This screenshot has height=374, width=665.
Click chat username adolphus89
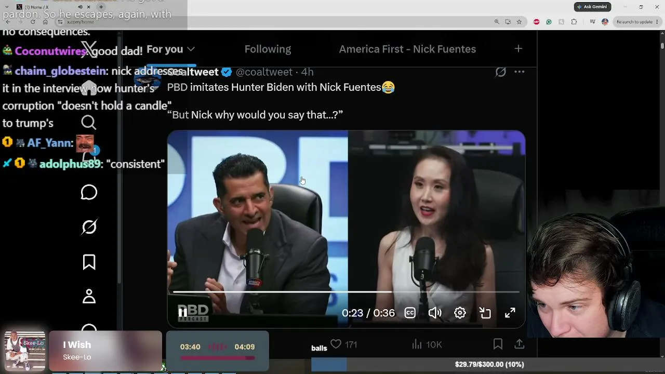[x=71, y=164]
